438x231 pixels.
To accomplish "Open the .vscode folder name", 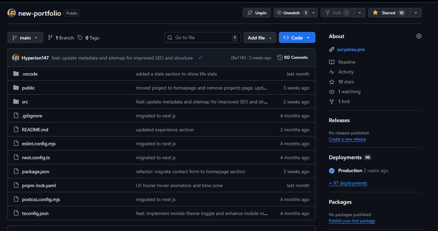I will [x=30, y=74].
